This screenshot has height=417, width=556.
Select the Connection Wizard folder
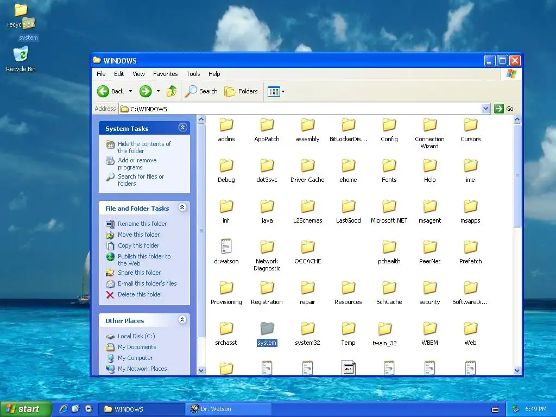430,134
